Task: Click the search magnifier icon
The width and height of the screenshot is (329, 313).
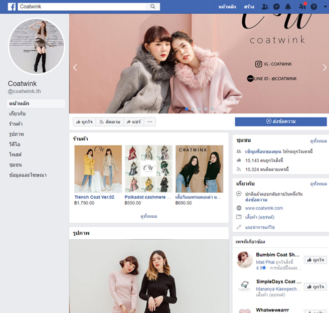Action: (153, 6)
